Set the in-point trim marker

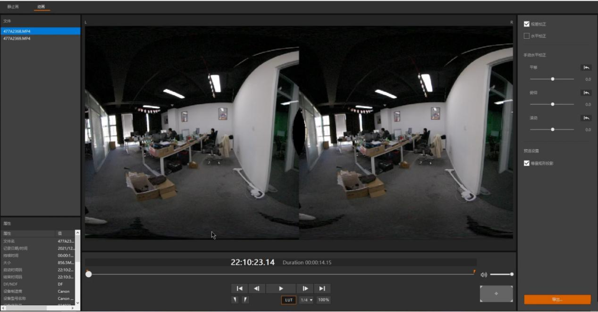point(235,300)
